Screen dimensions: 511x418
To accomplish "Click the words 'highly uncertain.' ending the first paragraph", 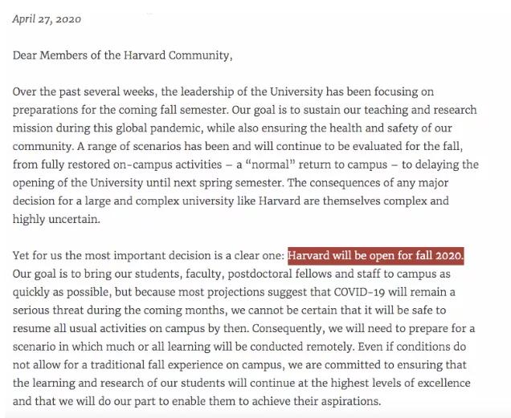I will click(x=56, y=219).
